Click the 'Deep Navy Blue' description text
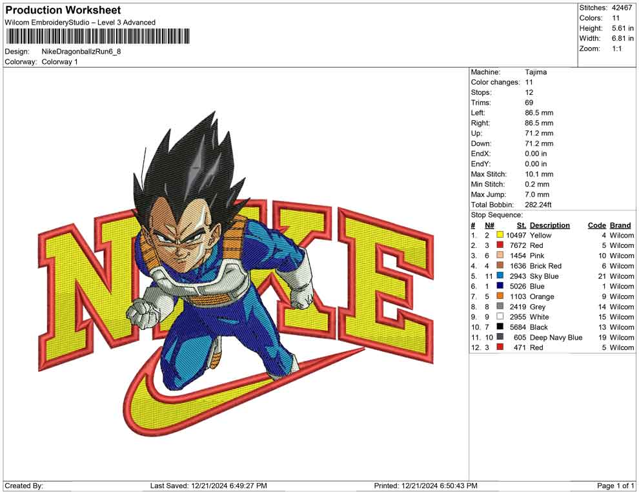The width and height of the screenshot is (639, 492). pos(556,337)
